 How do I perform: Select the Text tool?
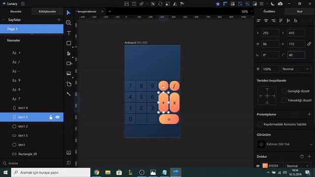pos(69,33)
